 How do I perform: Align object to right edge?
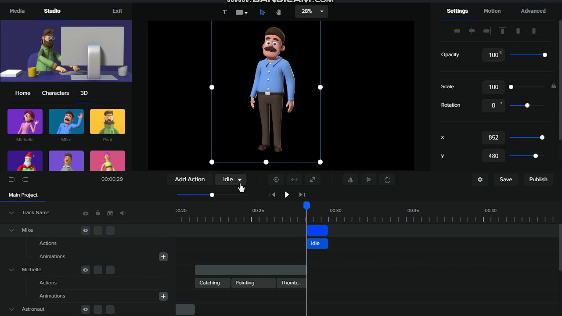pos(486,31)
